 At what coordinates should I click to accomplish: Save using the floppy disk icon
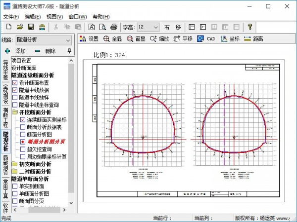point(31,27)
